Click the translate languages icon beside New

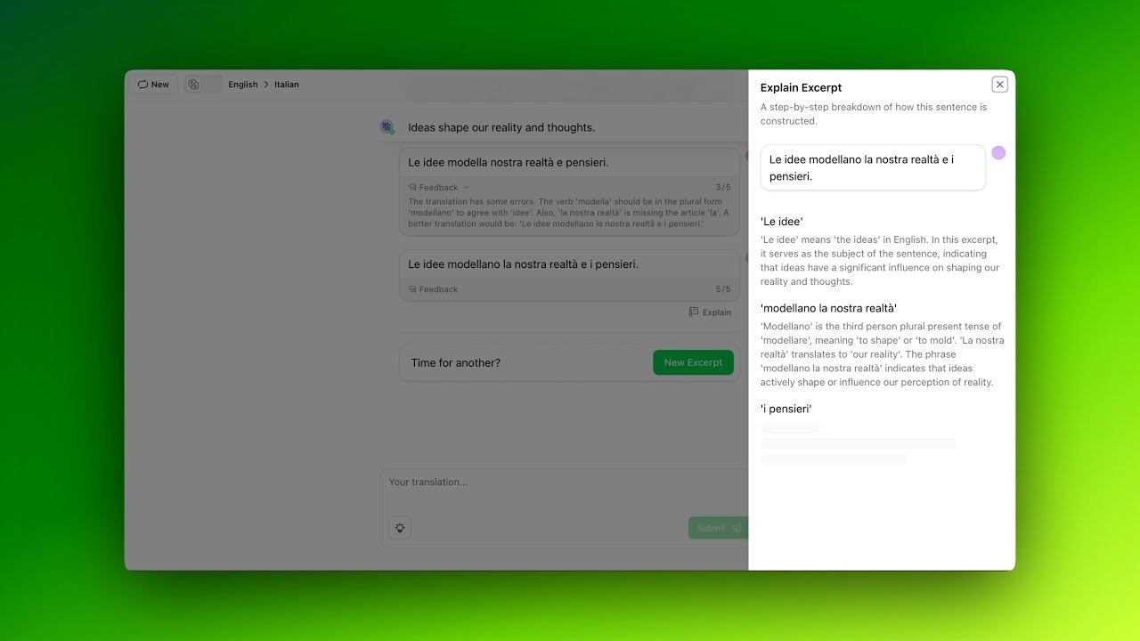pos(193,85)
